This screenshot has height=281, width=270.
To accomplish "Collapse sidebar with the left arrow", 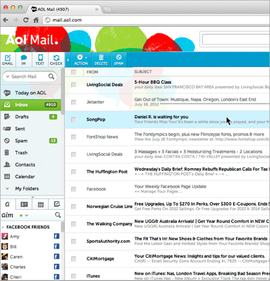I will click(68, 60).
